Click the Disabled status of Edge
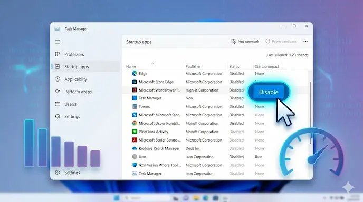Screen dimensions: 363x202 click(x=236, y=74)
